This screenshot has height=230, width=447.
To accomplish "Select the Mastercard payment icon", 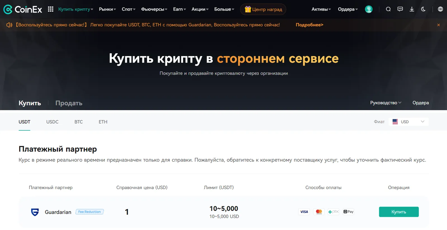I will [x=319, y=212].
